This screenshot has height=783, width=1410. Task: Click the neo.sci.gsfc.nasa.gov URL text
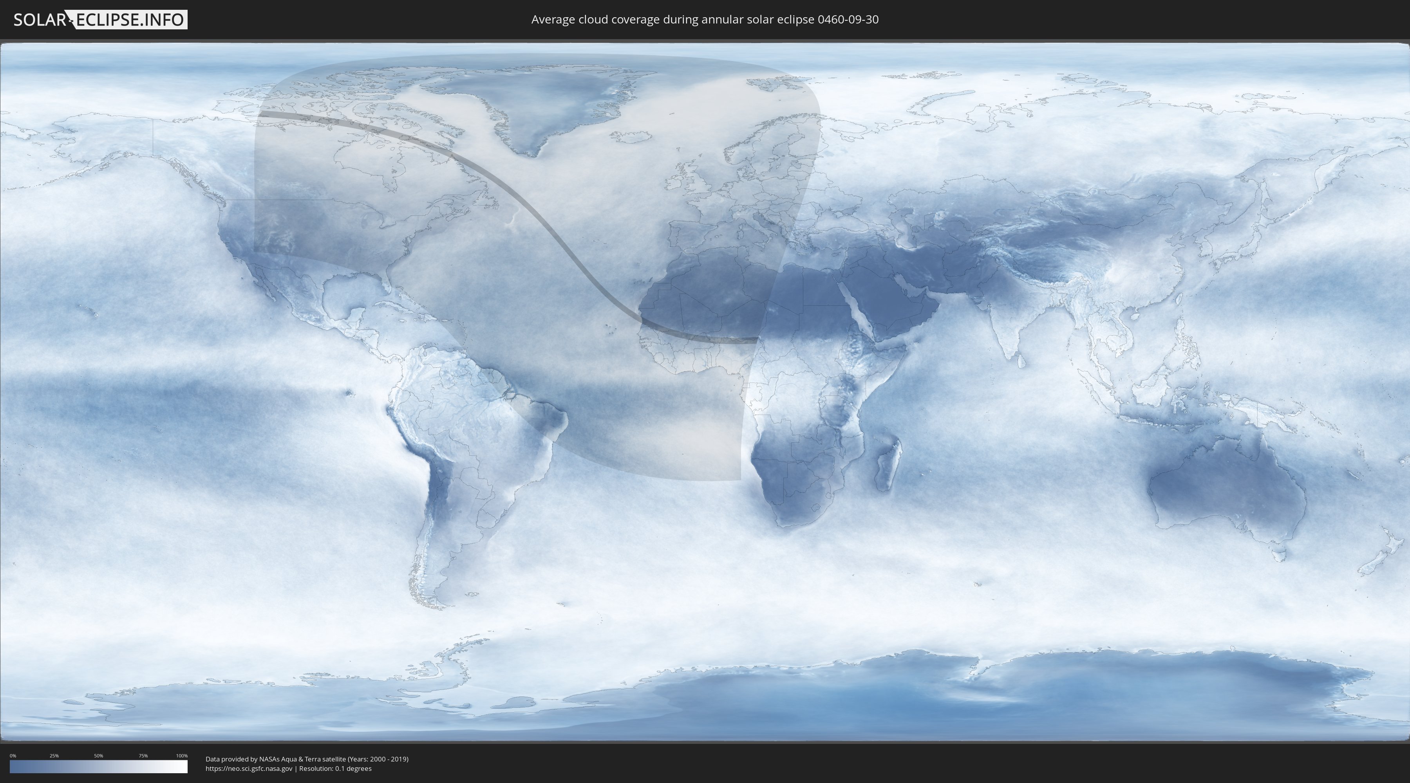point(249,768)
